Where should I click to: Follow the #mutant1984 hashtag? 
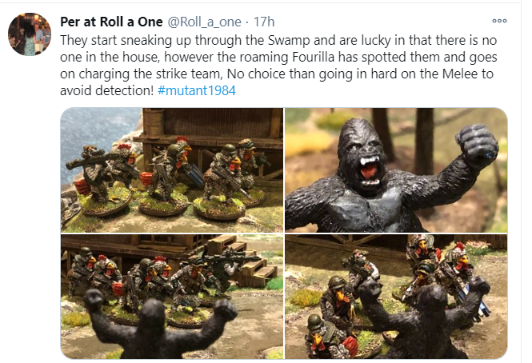197,90
